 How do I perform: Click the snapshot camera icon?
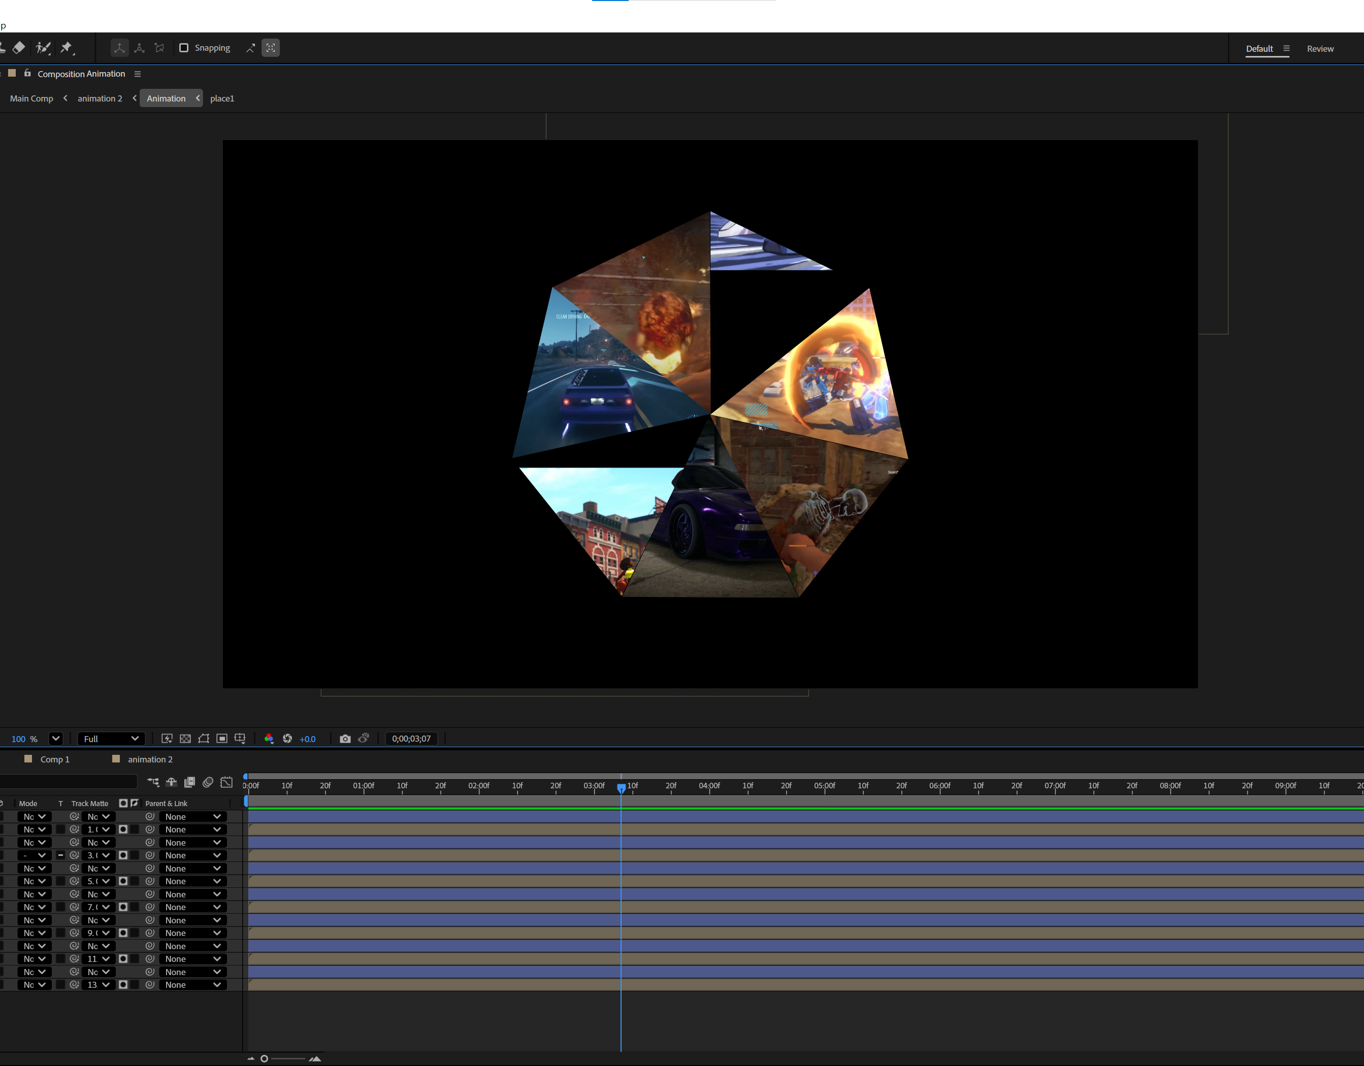point(345,739)
